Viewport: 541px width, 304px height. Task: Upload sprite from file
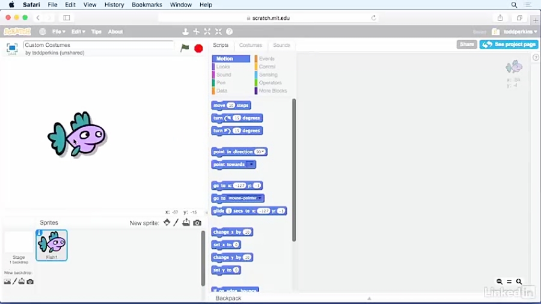coord(186,223)
